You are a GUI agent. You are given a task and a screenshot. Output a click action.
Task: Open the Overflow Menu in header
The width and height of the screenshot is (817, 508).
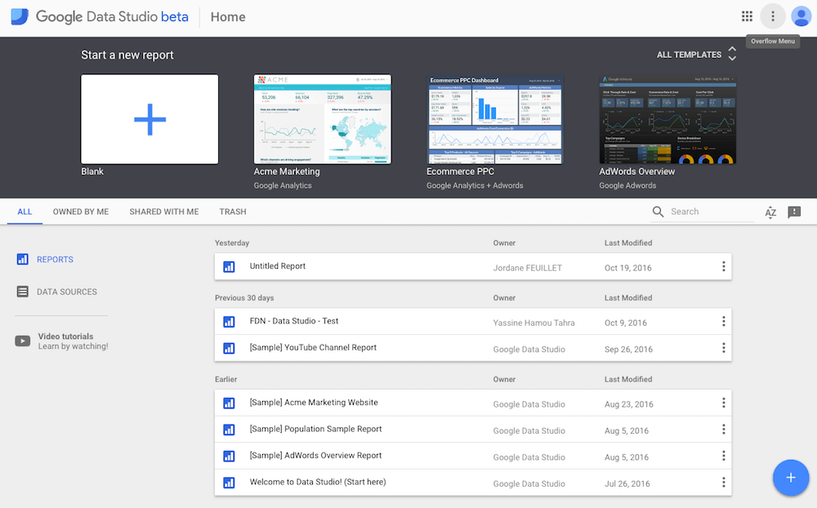pos(773,16)
